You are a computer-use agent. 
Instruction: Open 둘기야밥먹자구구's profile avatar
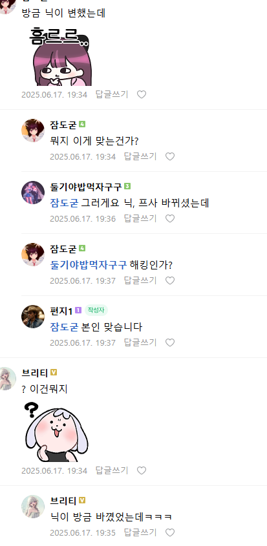pos(33,193)
